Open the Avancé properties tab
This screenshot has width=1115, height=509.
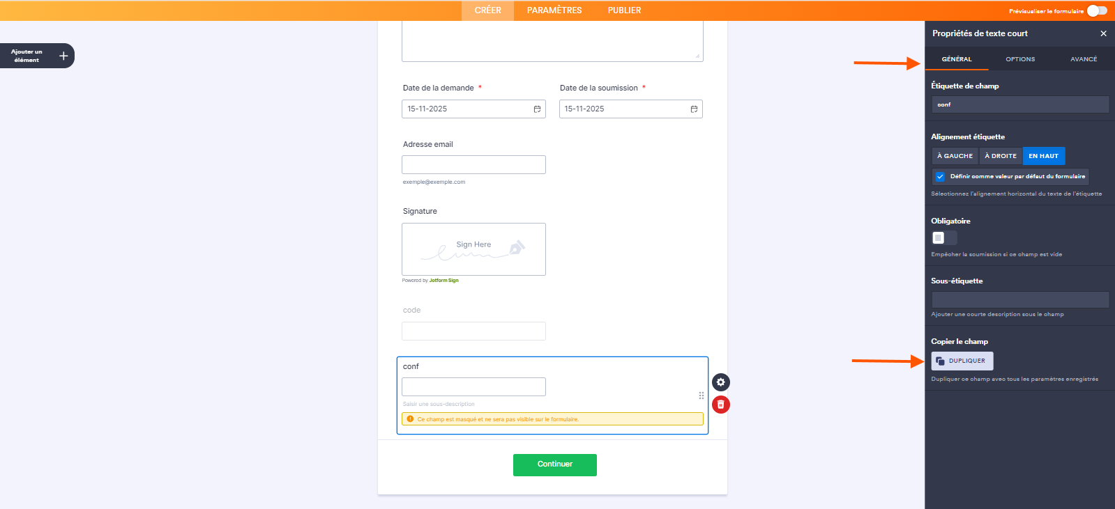click(1083, 59)
